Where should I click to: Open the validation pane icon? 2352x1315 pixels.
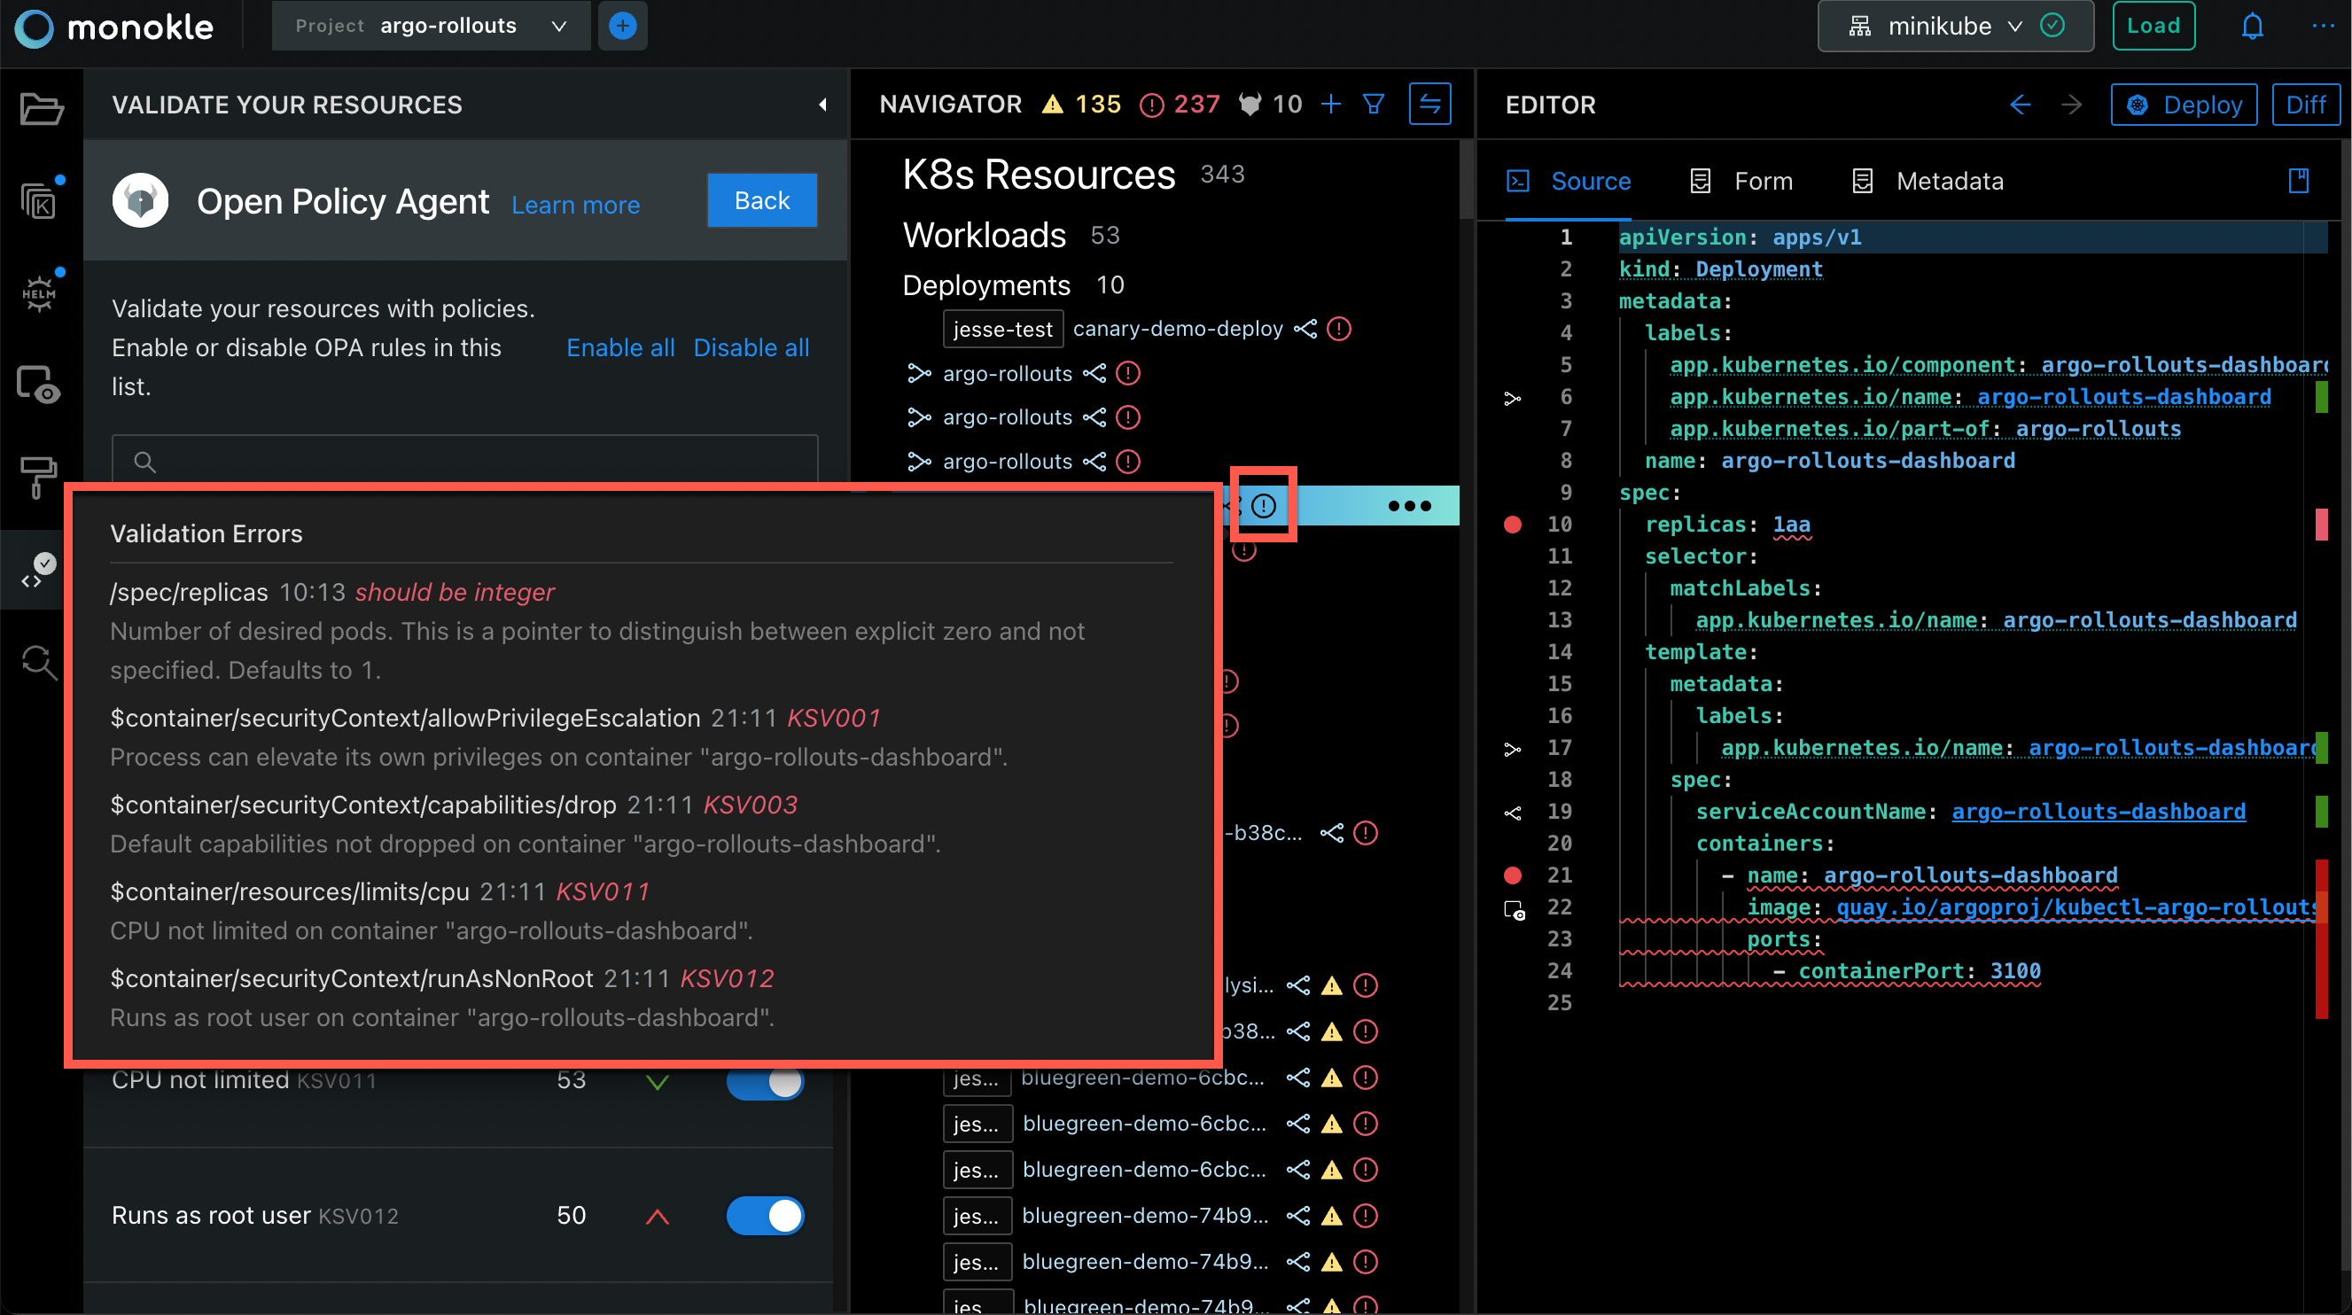click(x=38, y=571)
